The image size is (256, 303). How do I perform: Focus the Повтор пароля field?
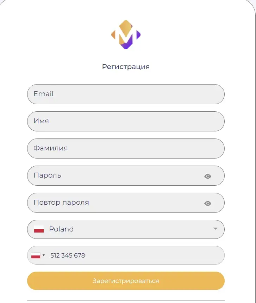[126, 203]
